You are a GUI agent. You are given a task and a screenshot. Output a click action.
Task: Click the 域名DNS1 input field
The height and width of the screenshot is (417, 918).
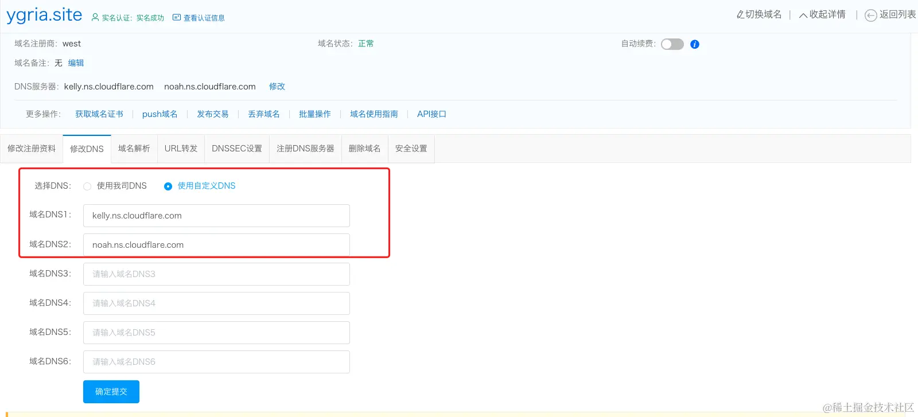pos(216,216)
